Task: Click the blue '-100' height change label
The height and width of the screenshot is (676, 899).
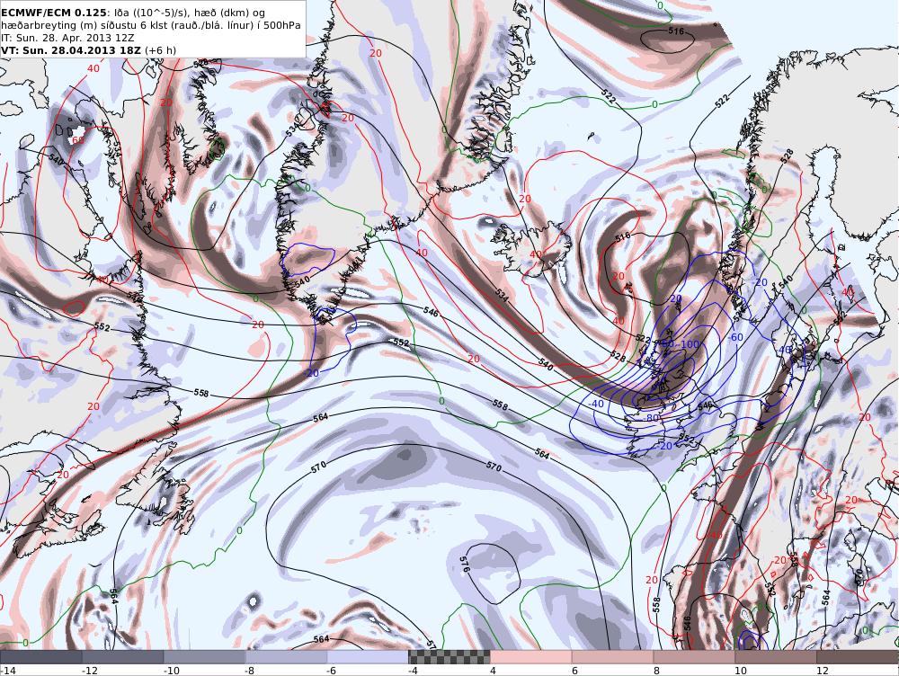Action: pyautogui.click(x=690, y=344)
